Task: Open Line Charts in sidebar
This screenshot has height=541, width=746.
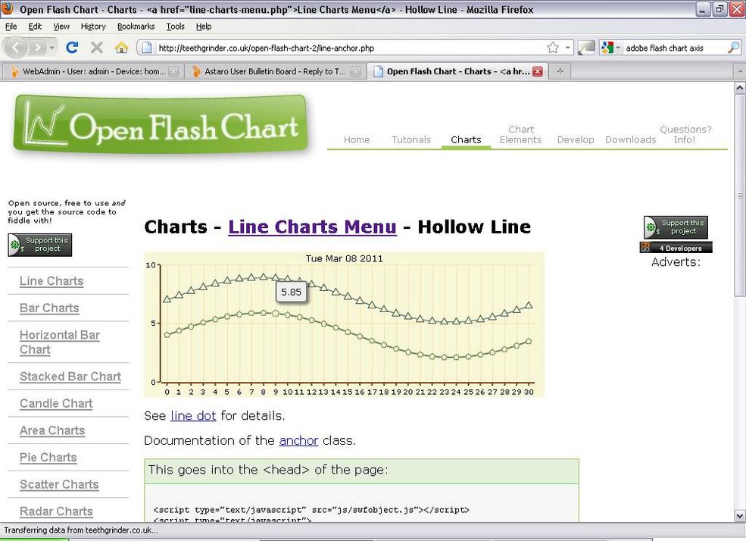Action: point(52,281)
